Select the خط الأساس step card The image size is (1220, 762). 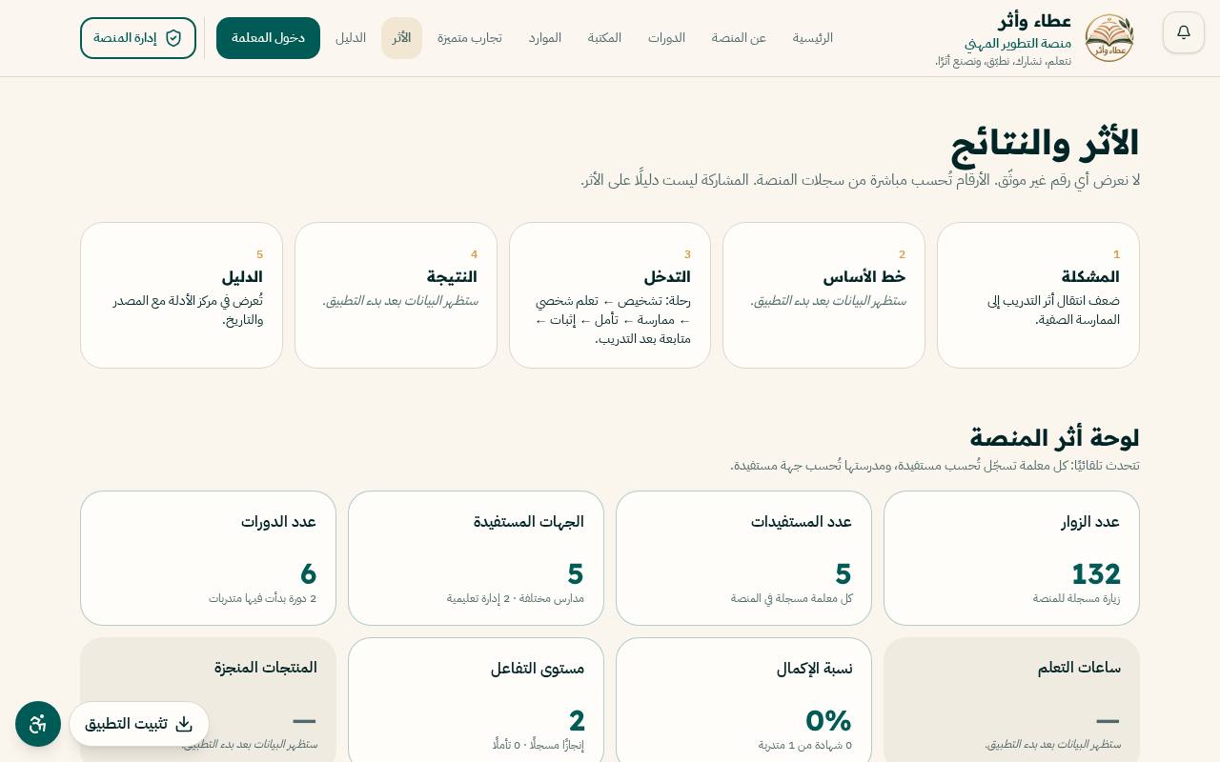(823, 295)
